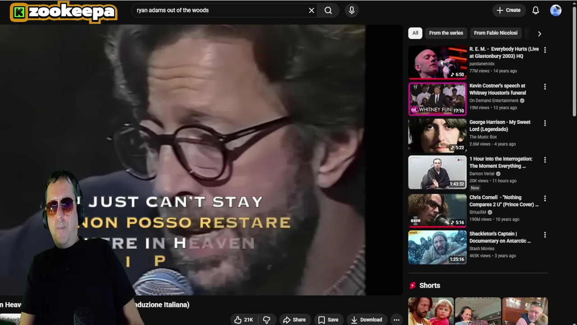Open options menu for 1 Hour Into the Interrogation

pyautogui.click(x=545, y=160)
